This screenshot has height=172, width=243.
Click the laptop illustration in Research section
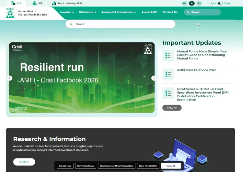coord(181,156)
